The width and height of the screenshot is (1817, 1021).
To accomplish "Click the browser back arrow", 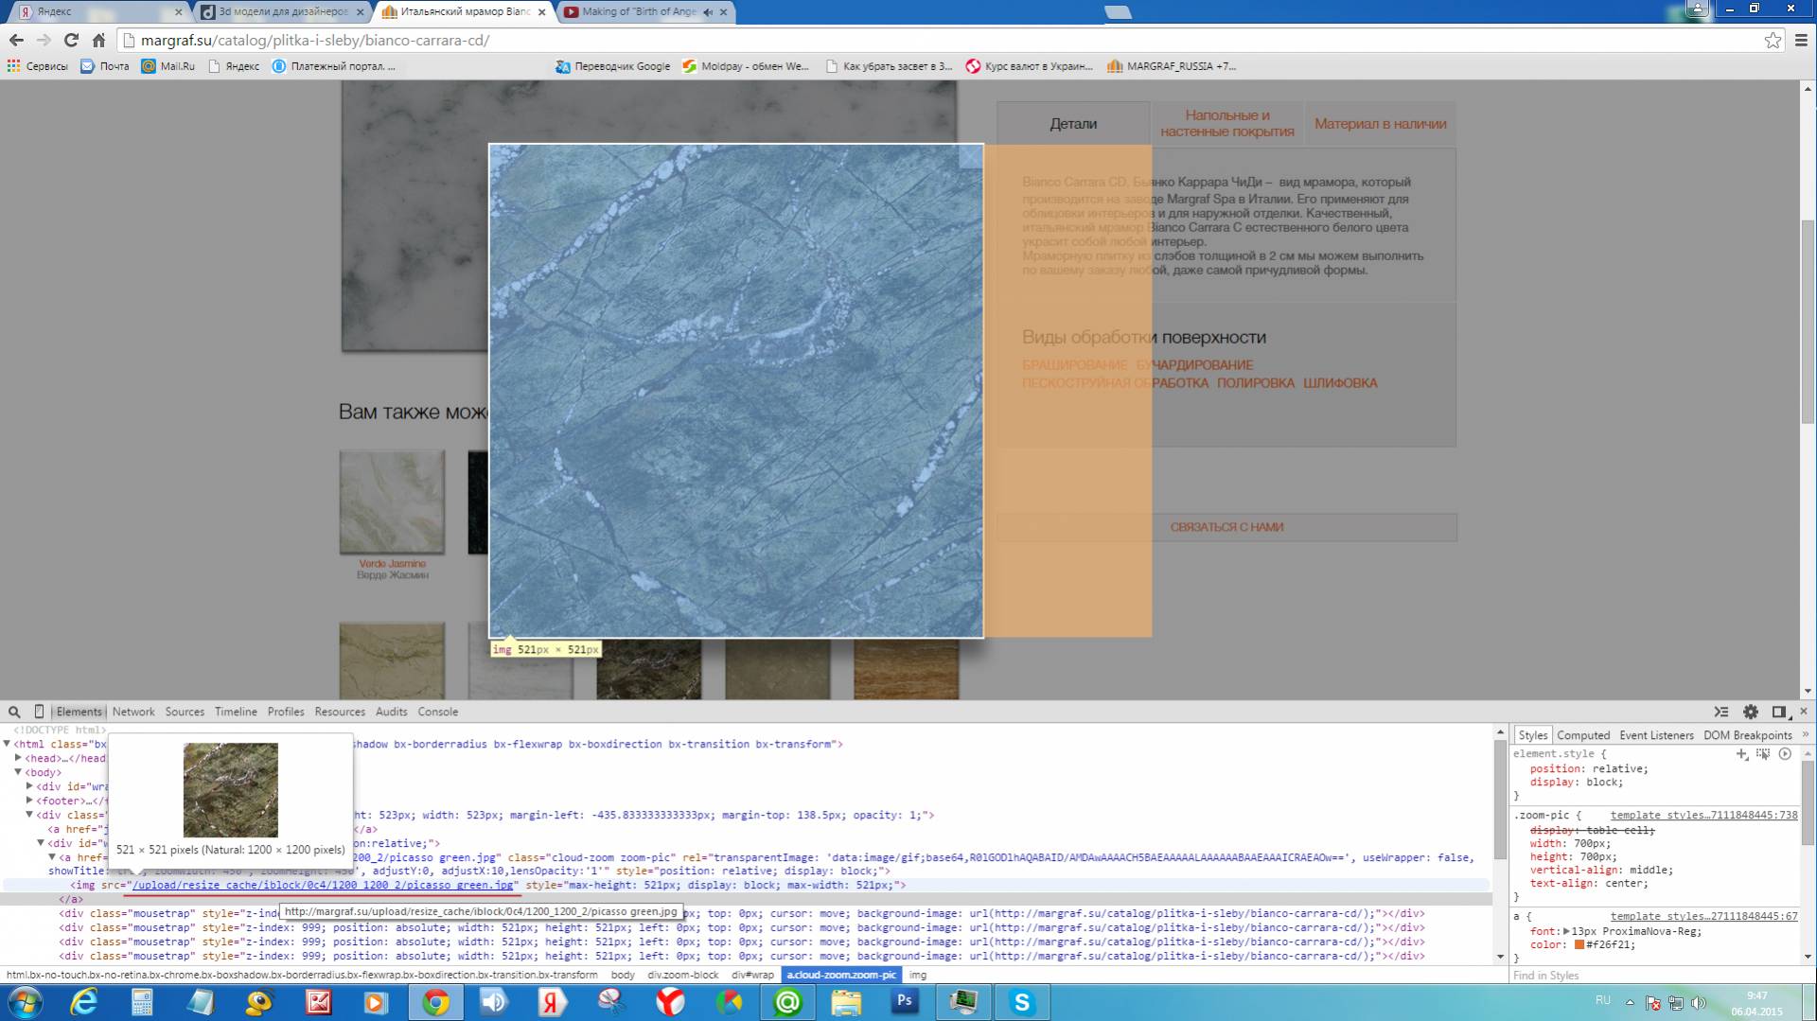I will click(16, 40).
